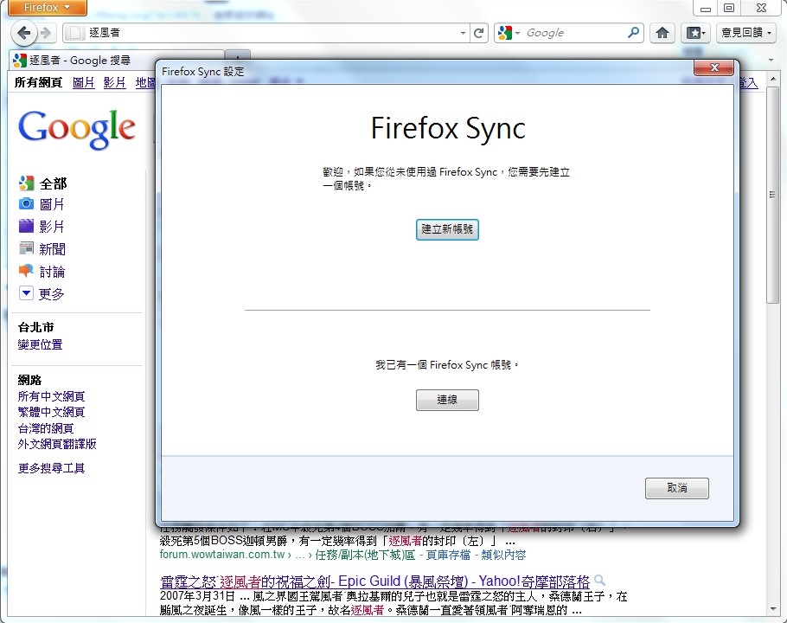Screen dimensions: 787x623
Task: Maximize the Firefox window
Action: [x=729, y=8]
